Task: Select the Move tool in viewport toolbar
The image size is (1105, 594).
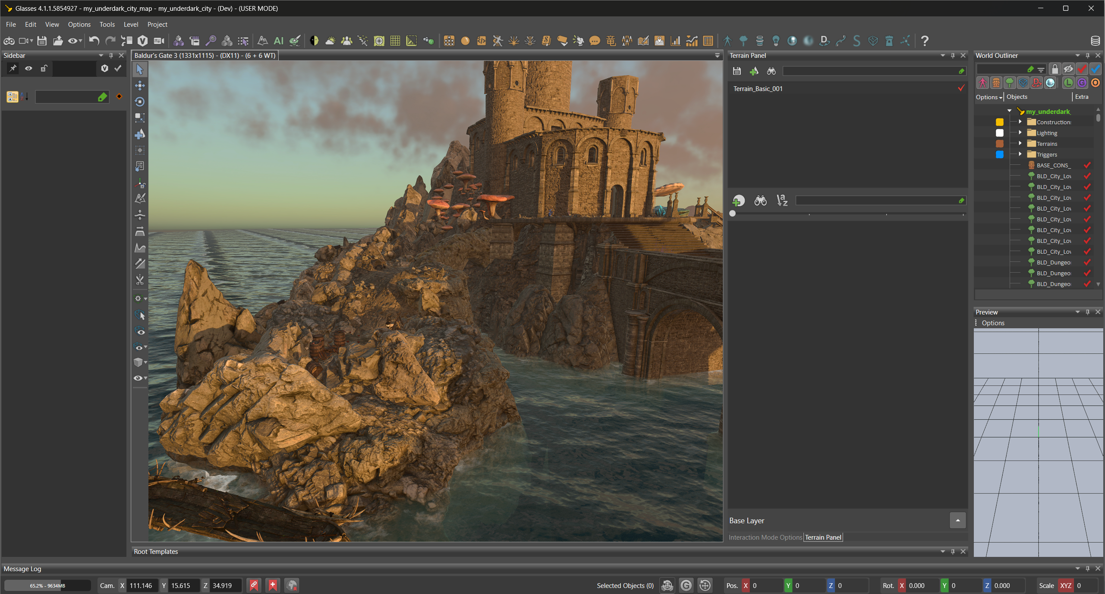Action: pyautogui.click(x=139, y=85)
